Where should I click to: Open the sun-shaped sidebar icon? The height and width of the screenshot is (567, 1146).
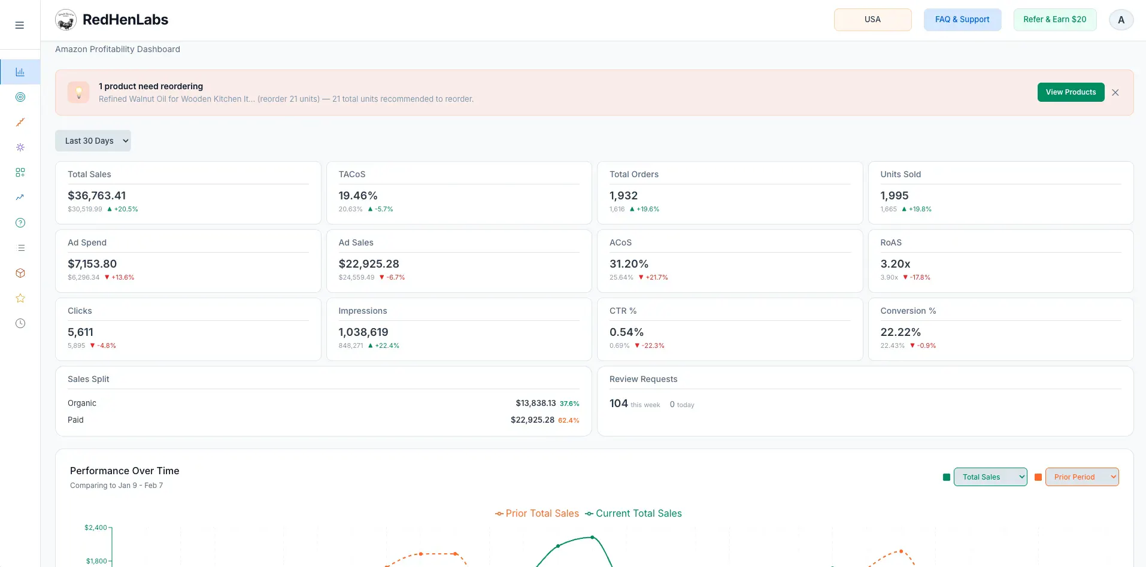click(20, 147)
